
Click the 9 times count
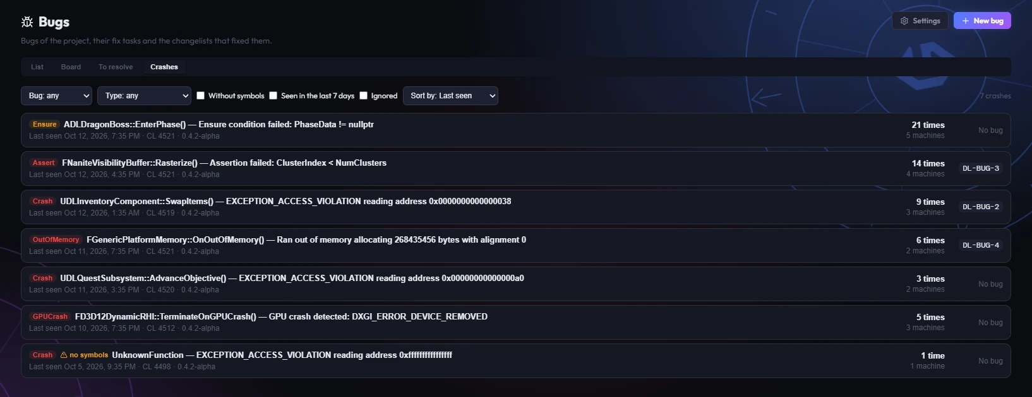930,202
